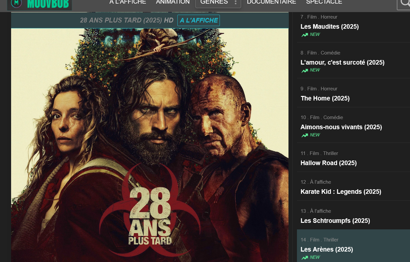Select the SPECTACLE menu item
Image resolution: width=410 pixels, height=262 pixels.
tap(324, 2)
